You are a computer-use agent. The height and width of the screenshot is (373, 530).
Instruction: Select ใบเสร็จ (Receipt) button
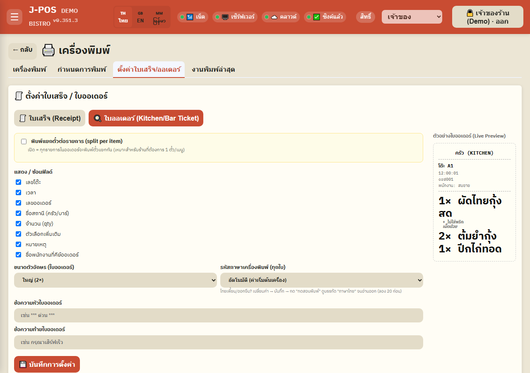pyautogui.click(x=50, y=118)
